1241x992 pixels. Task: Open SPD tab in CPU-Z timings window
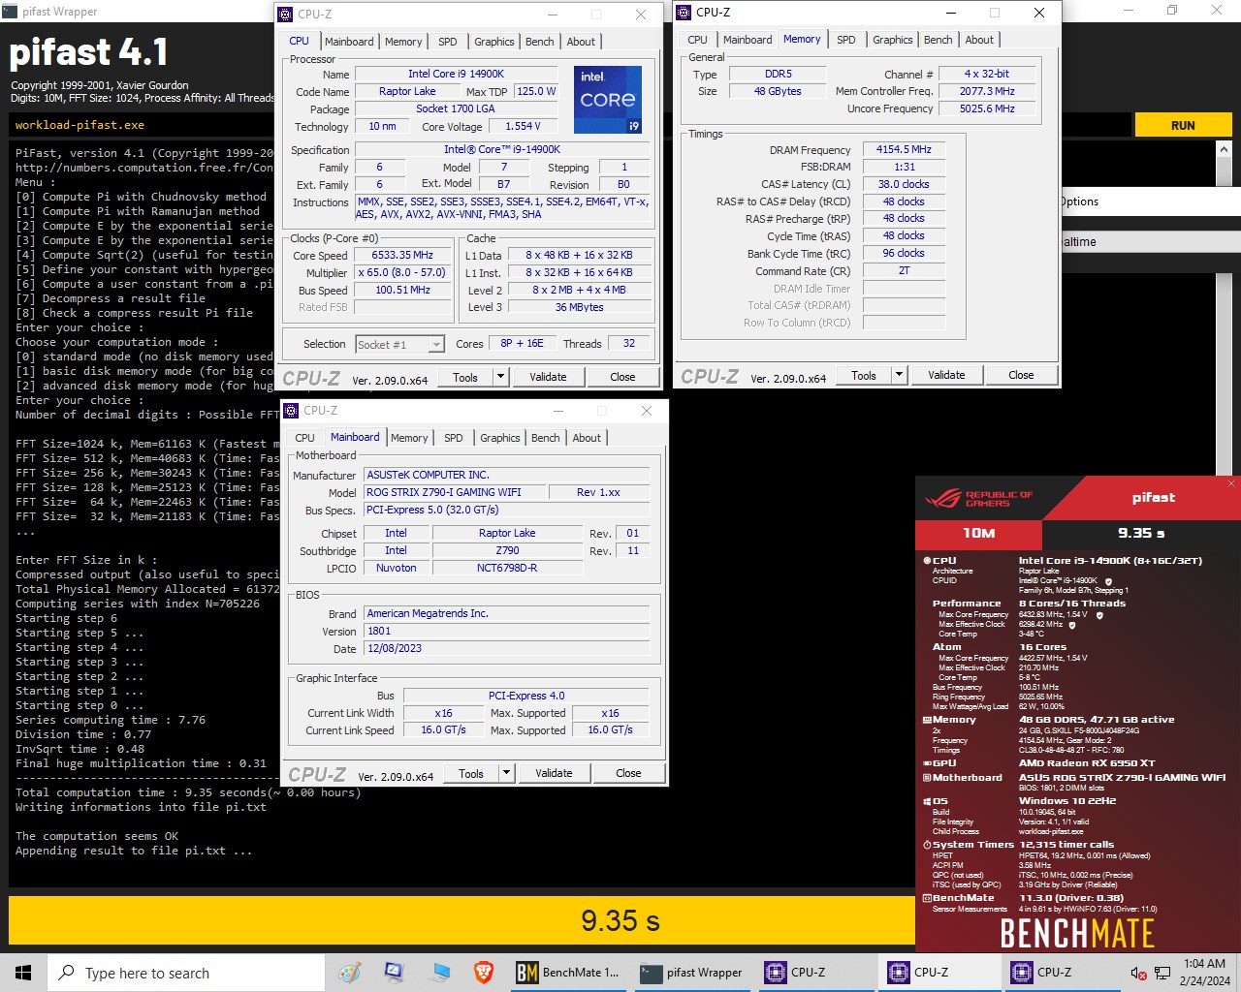pyautogui.click(x=846, y=40)
